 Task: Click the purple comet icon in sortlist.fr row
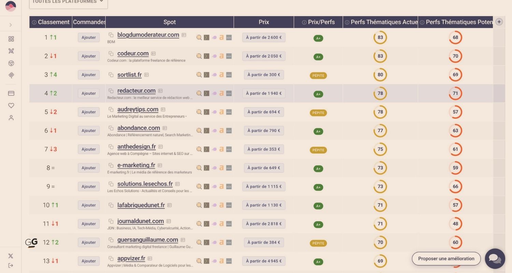(214, 75)
